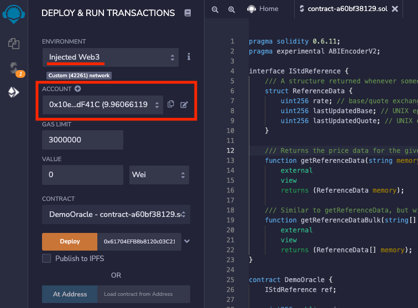Click the editor zoom in icon
This screenshot has width=418, height=308.
232,9
